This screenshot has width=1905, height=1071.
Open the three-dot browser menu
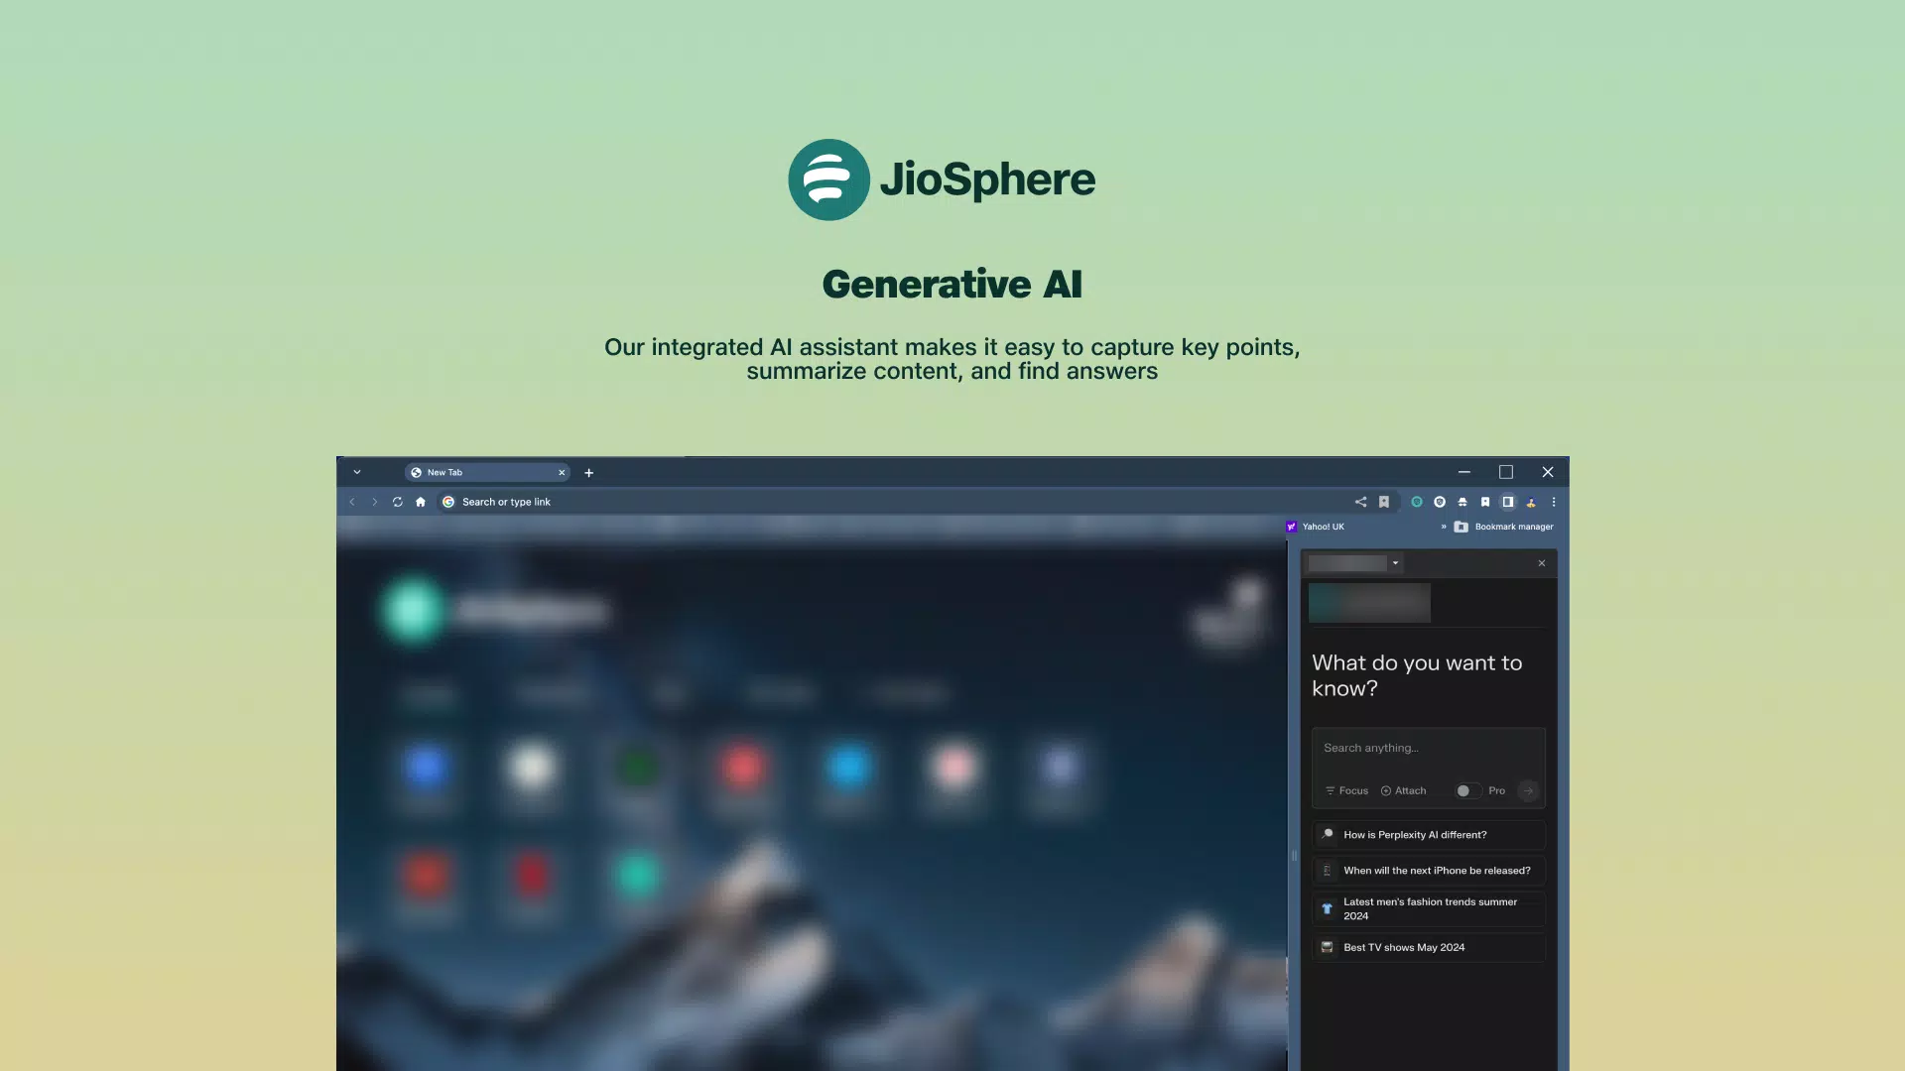click(x=1554, y=502)
